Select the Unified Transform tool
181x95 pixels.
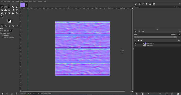tap(2, 10)
